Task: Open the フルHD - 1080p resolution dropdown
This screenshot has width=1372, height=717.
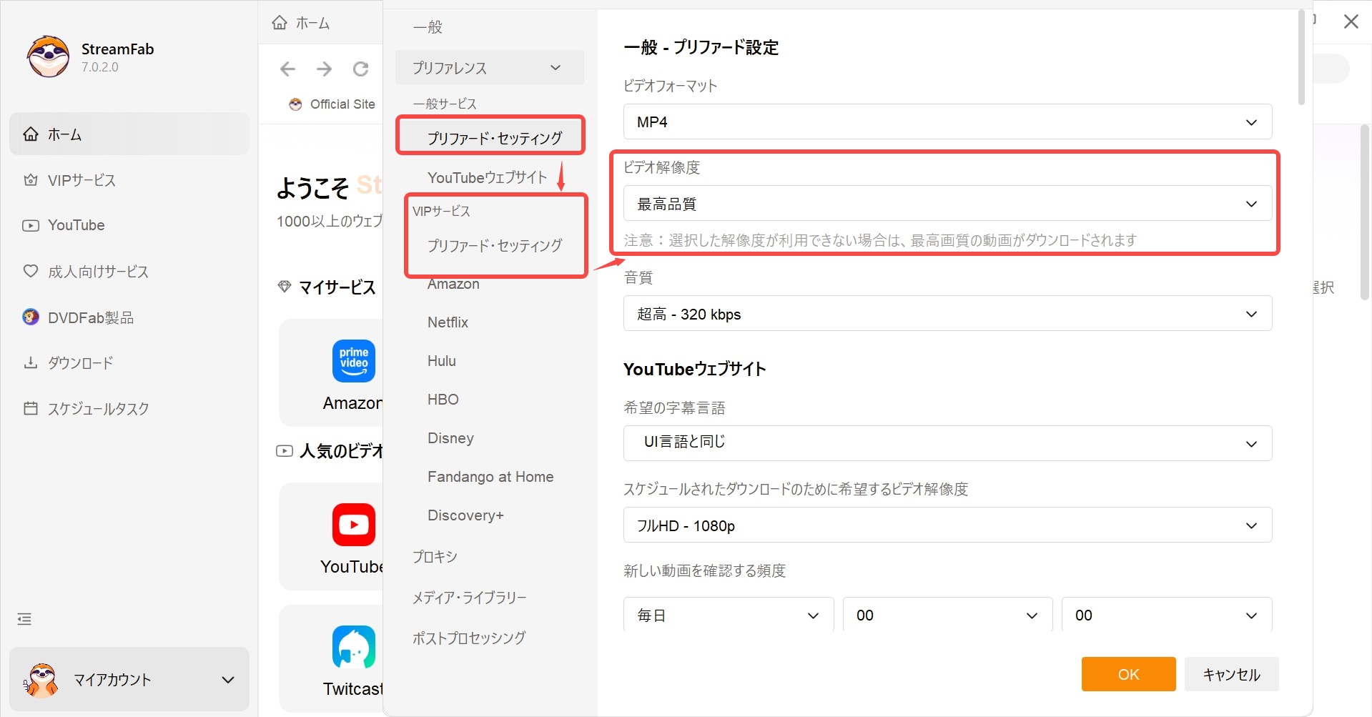Action: pyautogui.click(x=947, y=525)
